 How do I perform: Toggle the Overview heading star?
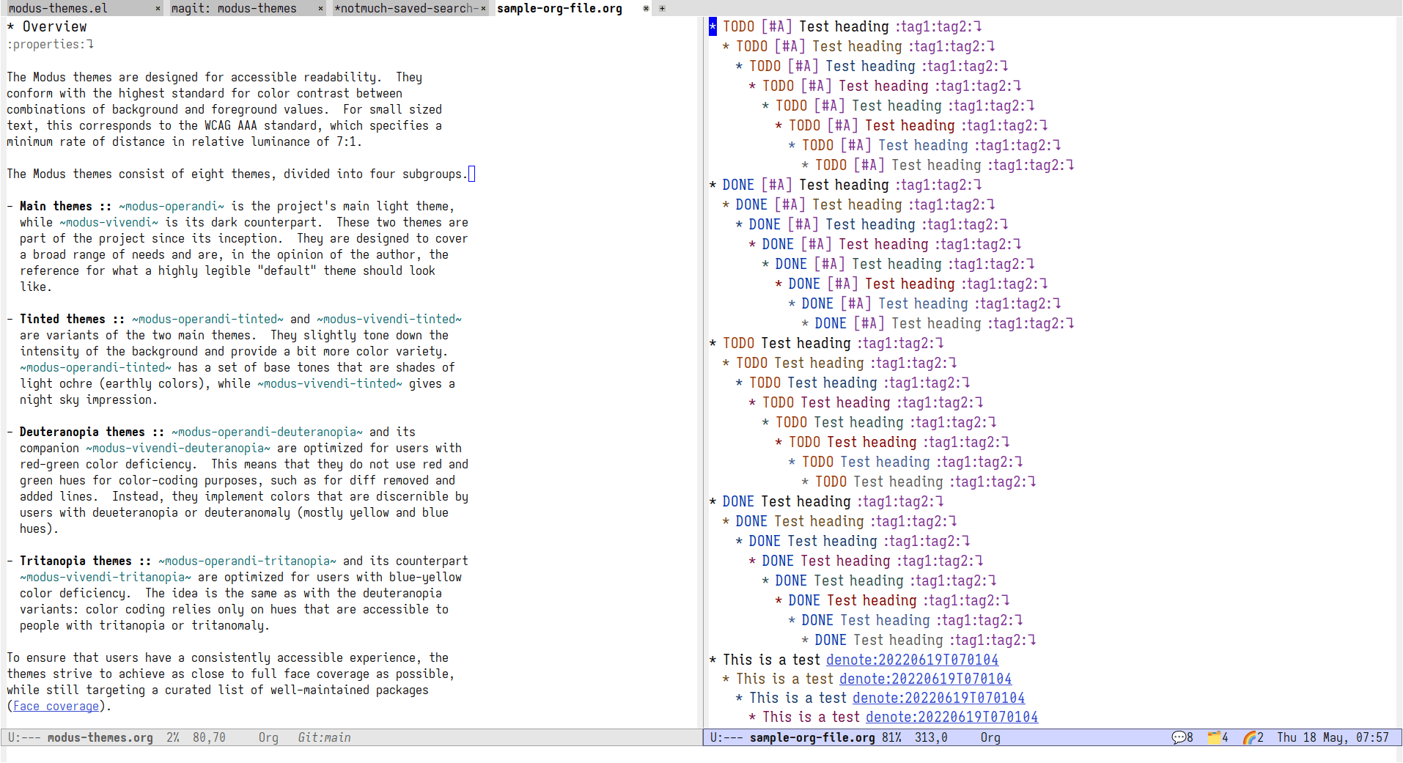coord(10,26)
